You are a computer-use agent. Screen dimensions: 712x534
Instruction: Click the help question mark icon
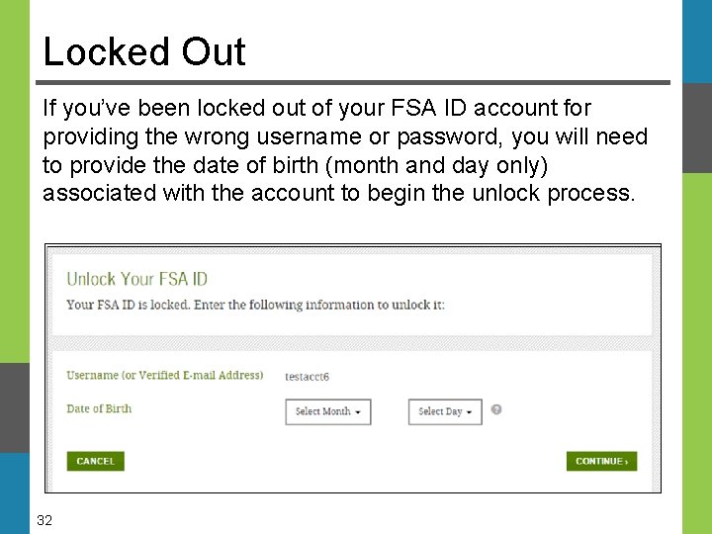[496, 409]
